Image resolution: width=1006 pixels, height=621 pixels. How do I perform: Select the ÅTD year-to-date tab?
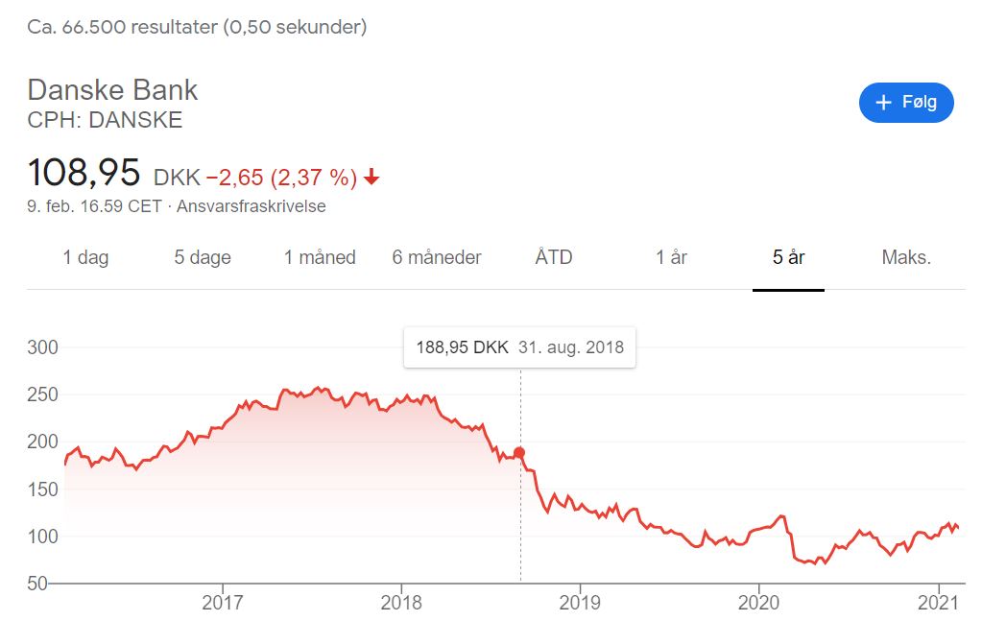tap(554, 257)
